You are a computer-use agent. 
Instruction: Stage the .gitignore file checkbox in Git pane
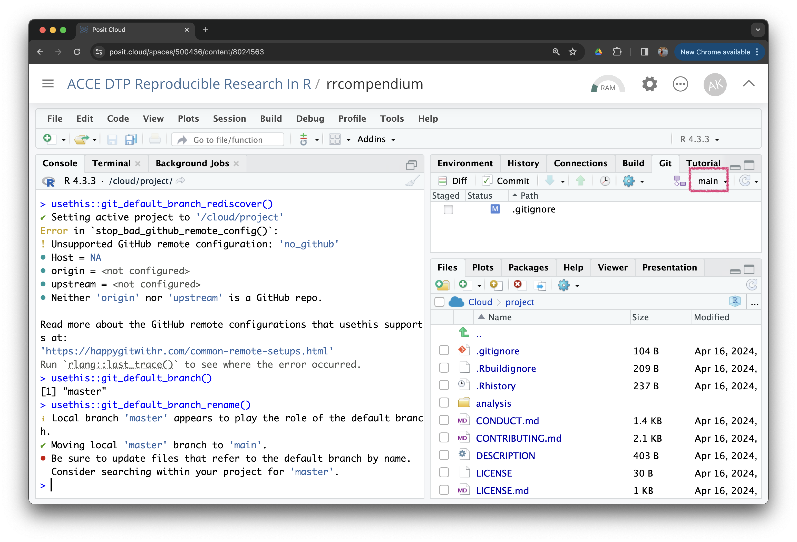pos(448,209)
